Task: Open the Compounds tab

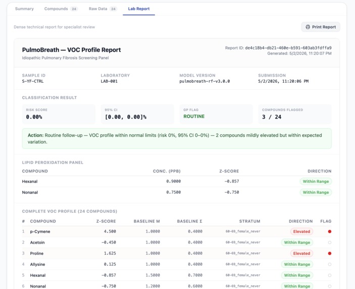Action: (61, 9)
